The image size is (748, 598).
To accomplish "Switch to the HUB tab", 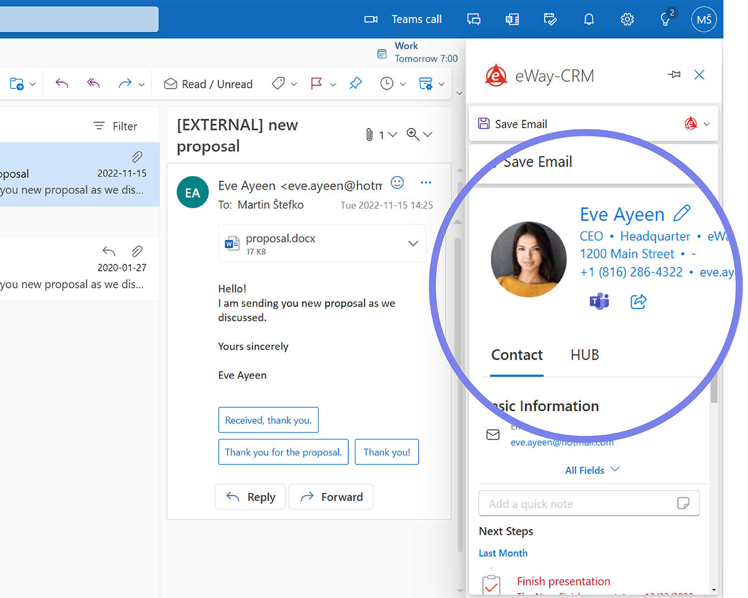I will [585, 355].
